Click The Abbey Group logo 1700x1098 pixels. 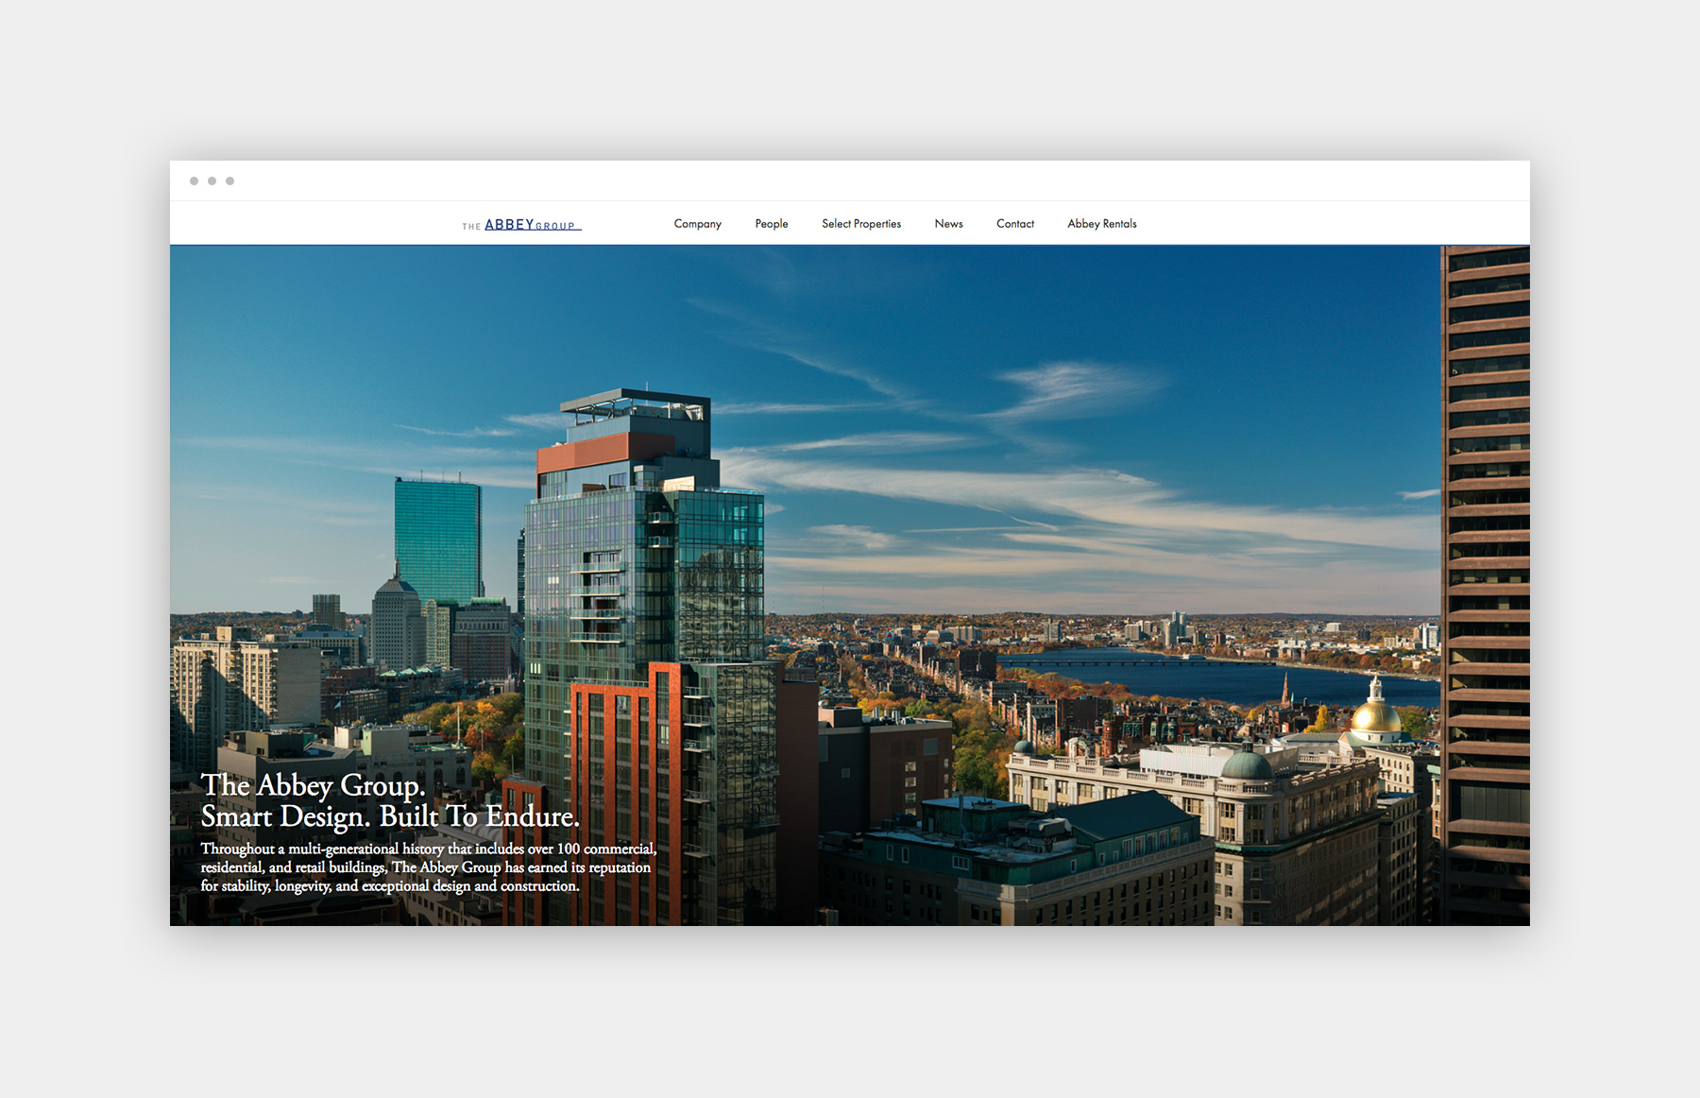521,225
